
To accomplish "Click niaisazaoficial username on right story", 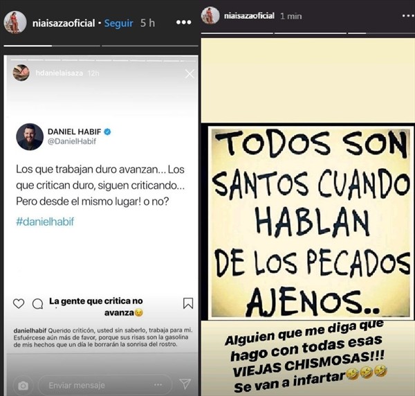I will [x=249, y=16].
